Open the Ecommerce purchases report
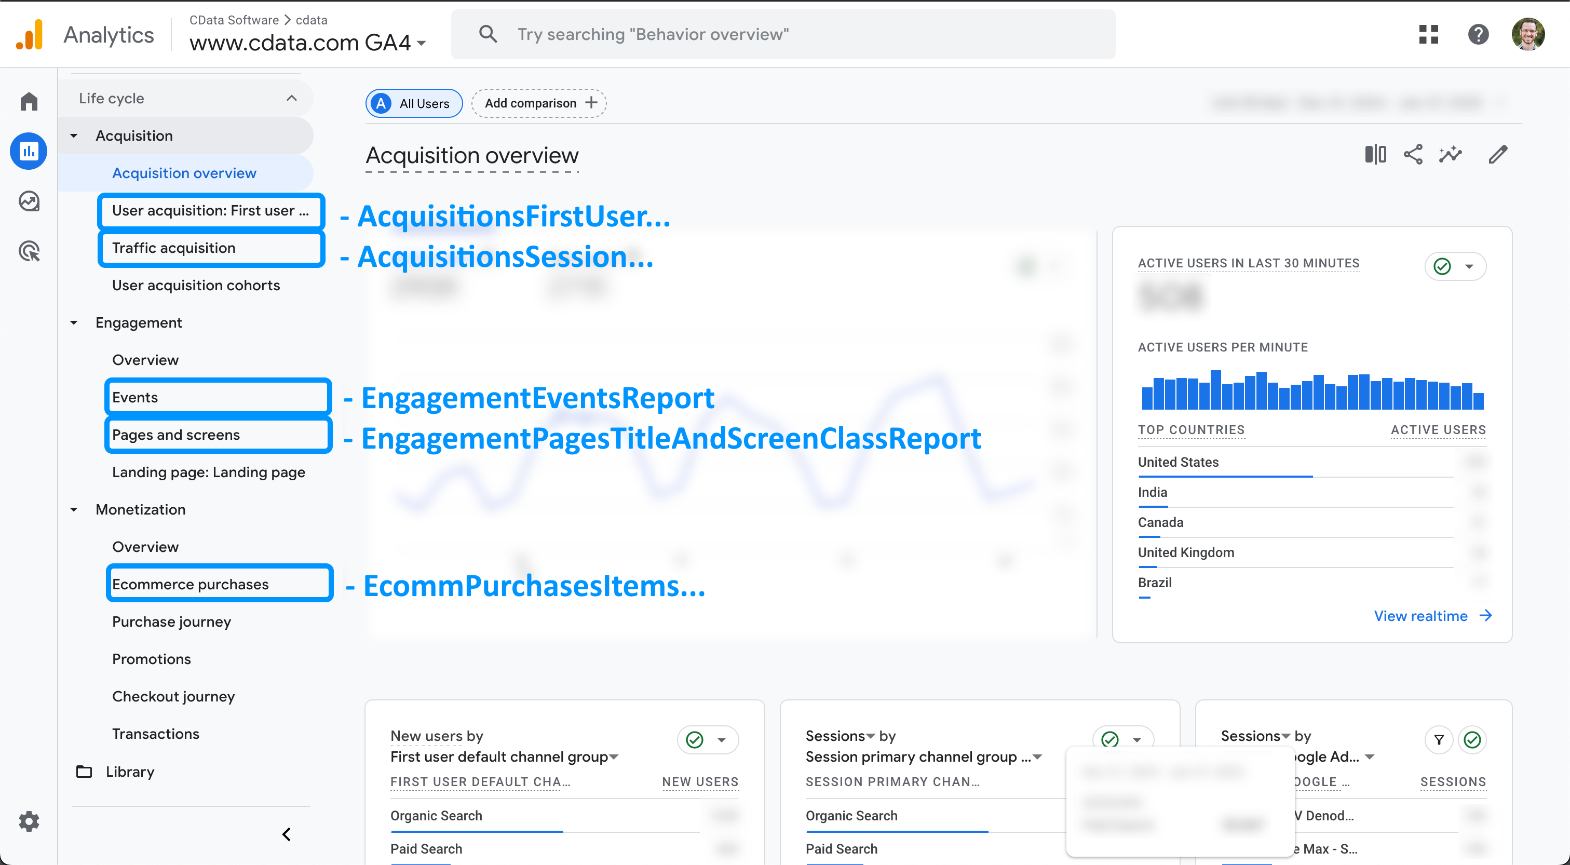Image resolution: width=1570 pixels, height=865 pixels. (190, 584)
